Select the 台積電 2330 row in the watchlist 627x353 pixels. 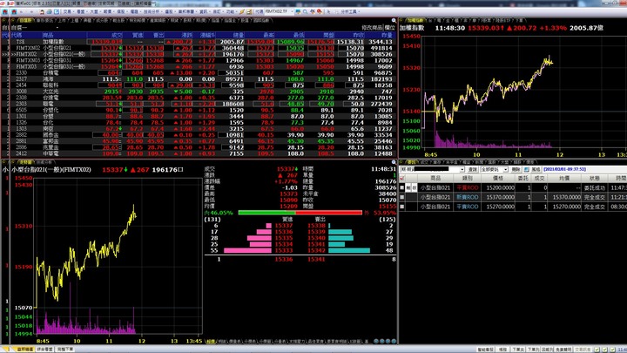point(199,73)
